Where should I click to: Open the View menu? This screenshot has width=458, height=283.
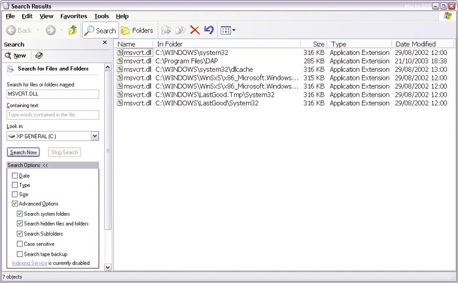tap(46, 16)
